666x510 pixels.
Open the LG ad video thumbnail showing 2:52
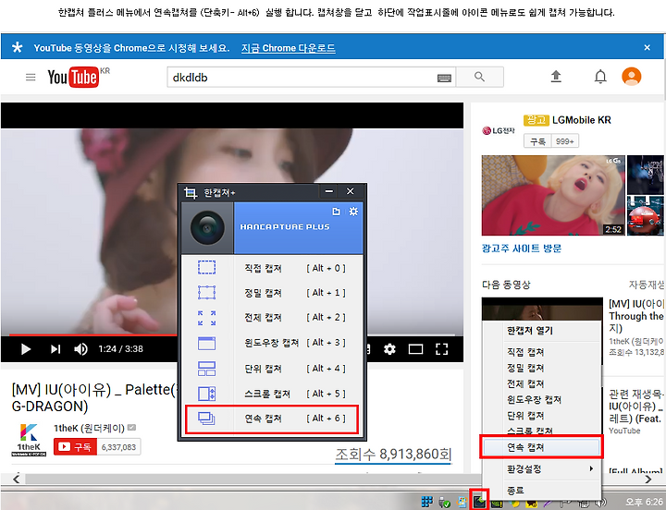tap(553, 195)
